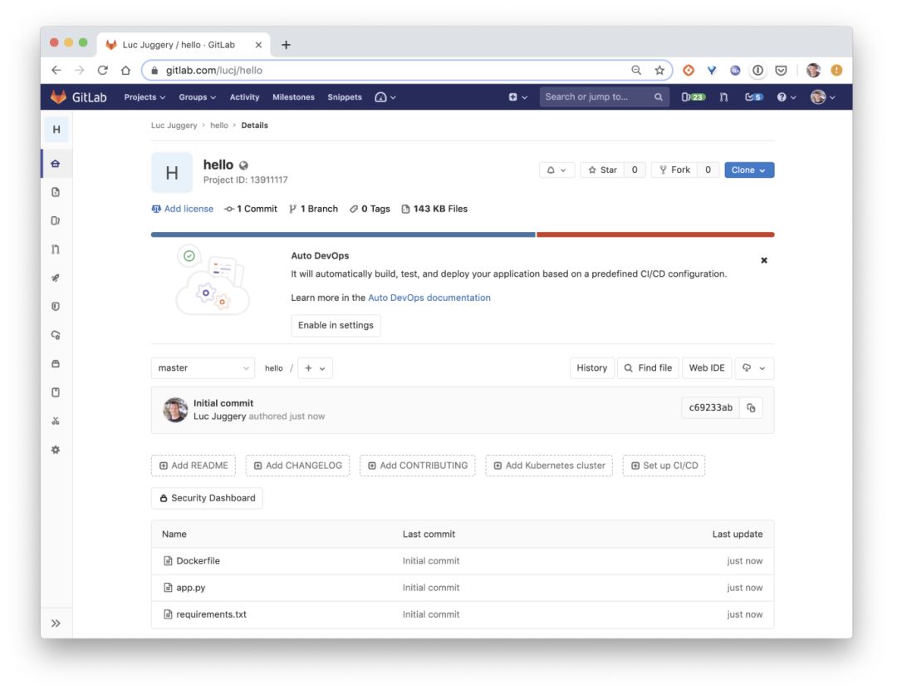Open app.py in file list

(x=190, y=588)
